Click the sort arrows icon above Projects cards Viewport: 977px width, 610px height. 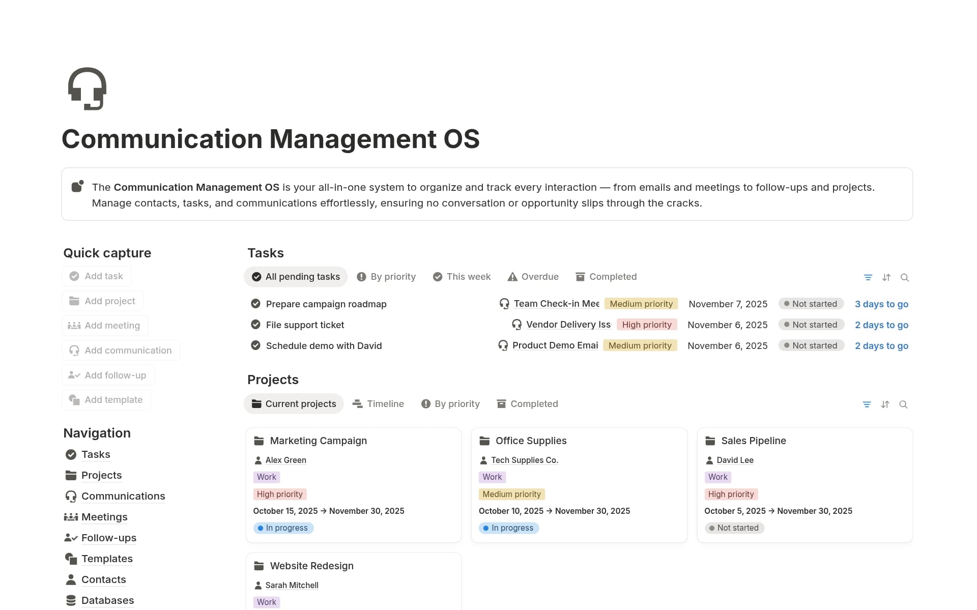[x=885, y=404]
